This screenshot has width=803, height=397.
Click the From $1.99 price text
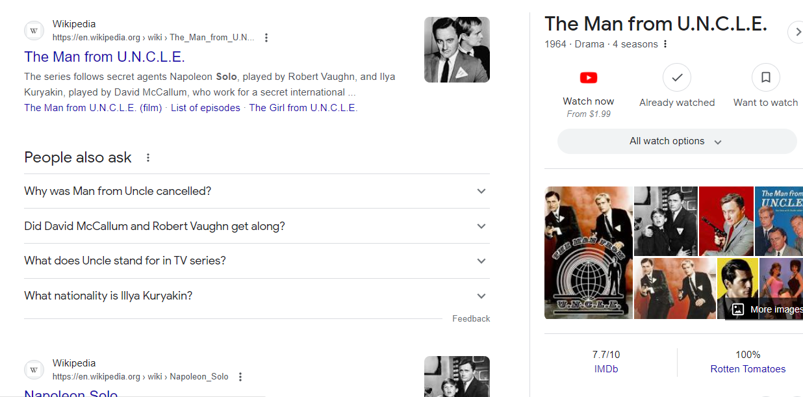589,114
